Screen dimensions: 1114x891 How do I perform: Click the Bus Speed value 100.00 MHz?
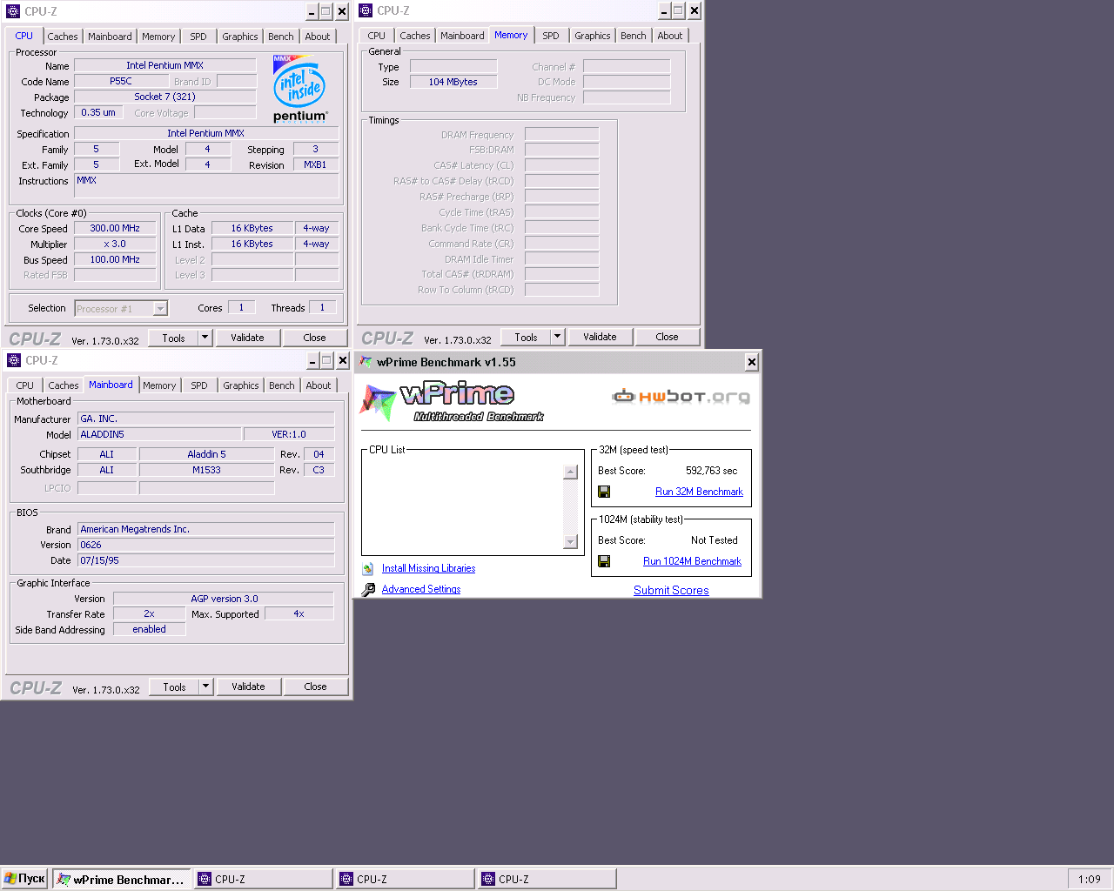pyautogui.click(x=115, y=259)
